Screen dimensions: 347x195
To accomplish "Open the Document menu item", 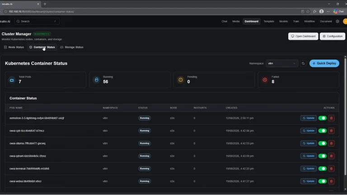I will click(x=326, y=22).
